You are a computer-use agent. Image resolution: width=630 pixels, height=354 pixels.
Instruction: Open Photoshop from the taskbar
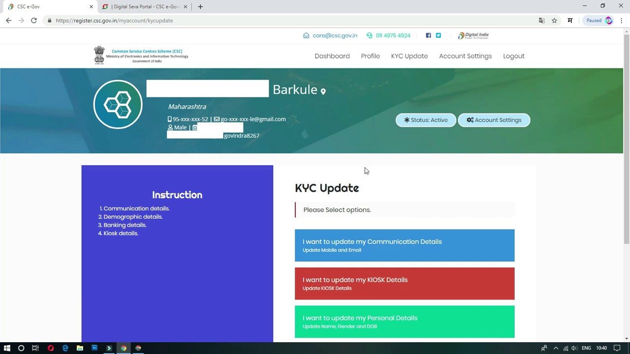[94, 348]
